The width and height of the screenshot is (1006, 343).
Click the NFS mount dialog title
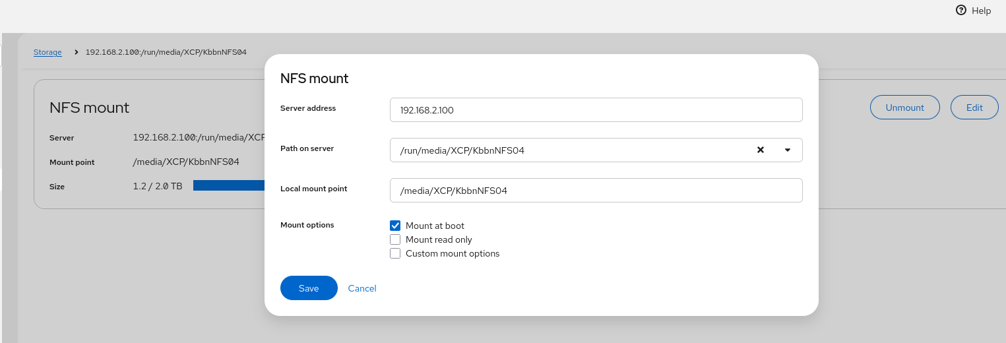coord(315,78)
